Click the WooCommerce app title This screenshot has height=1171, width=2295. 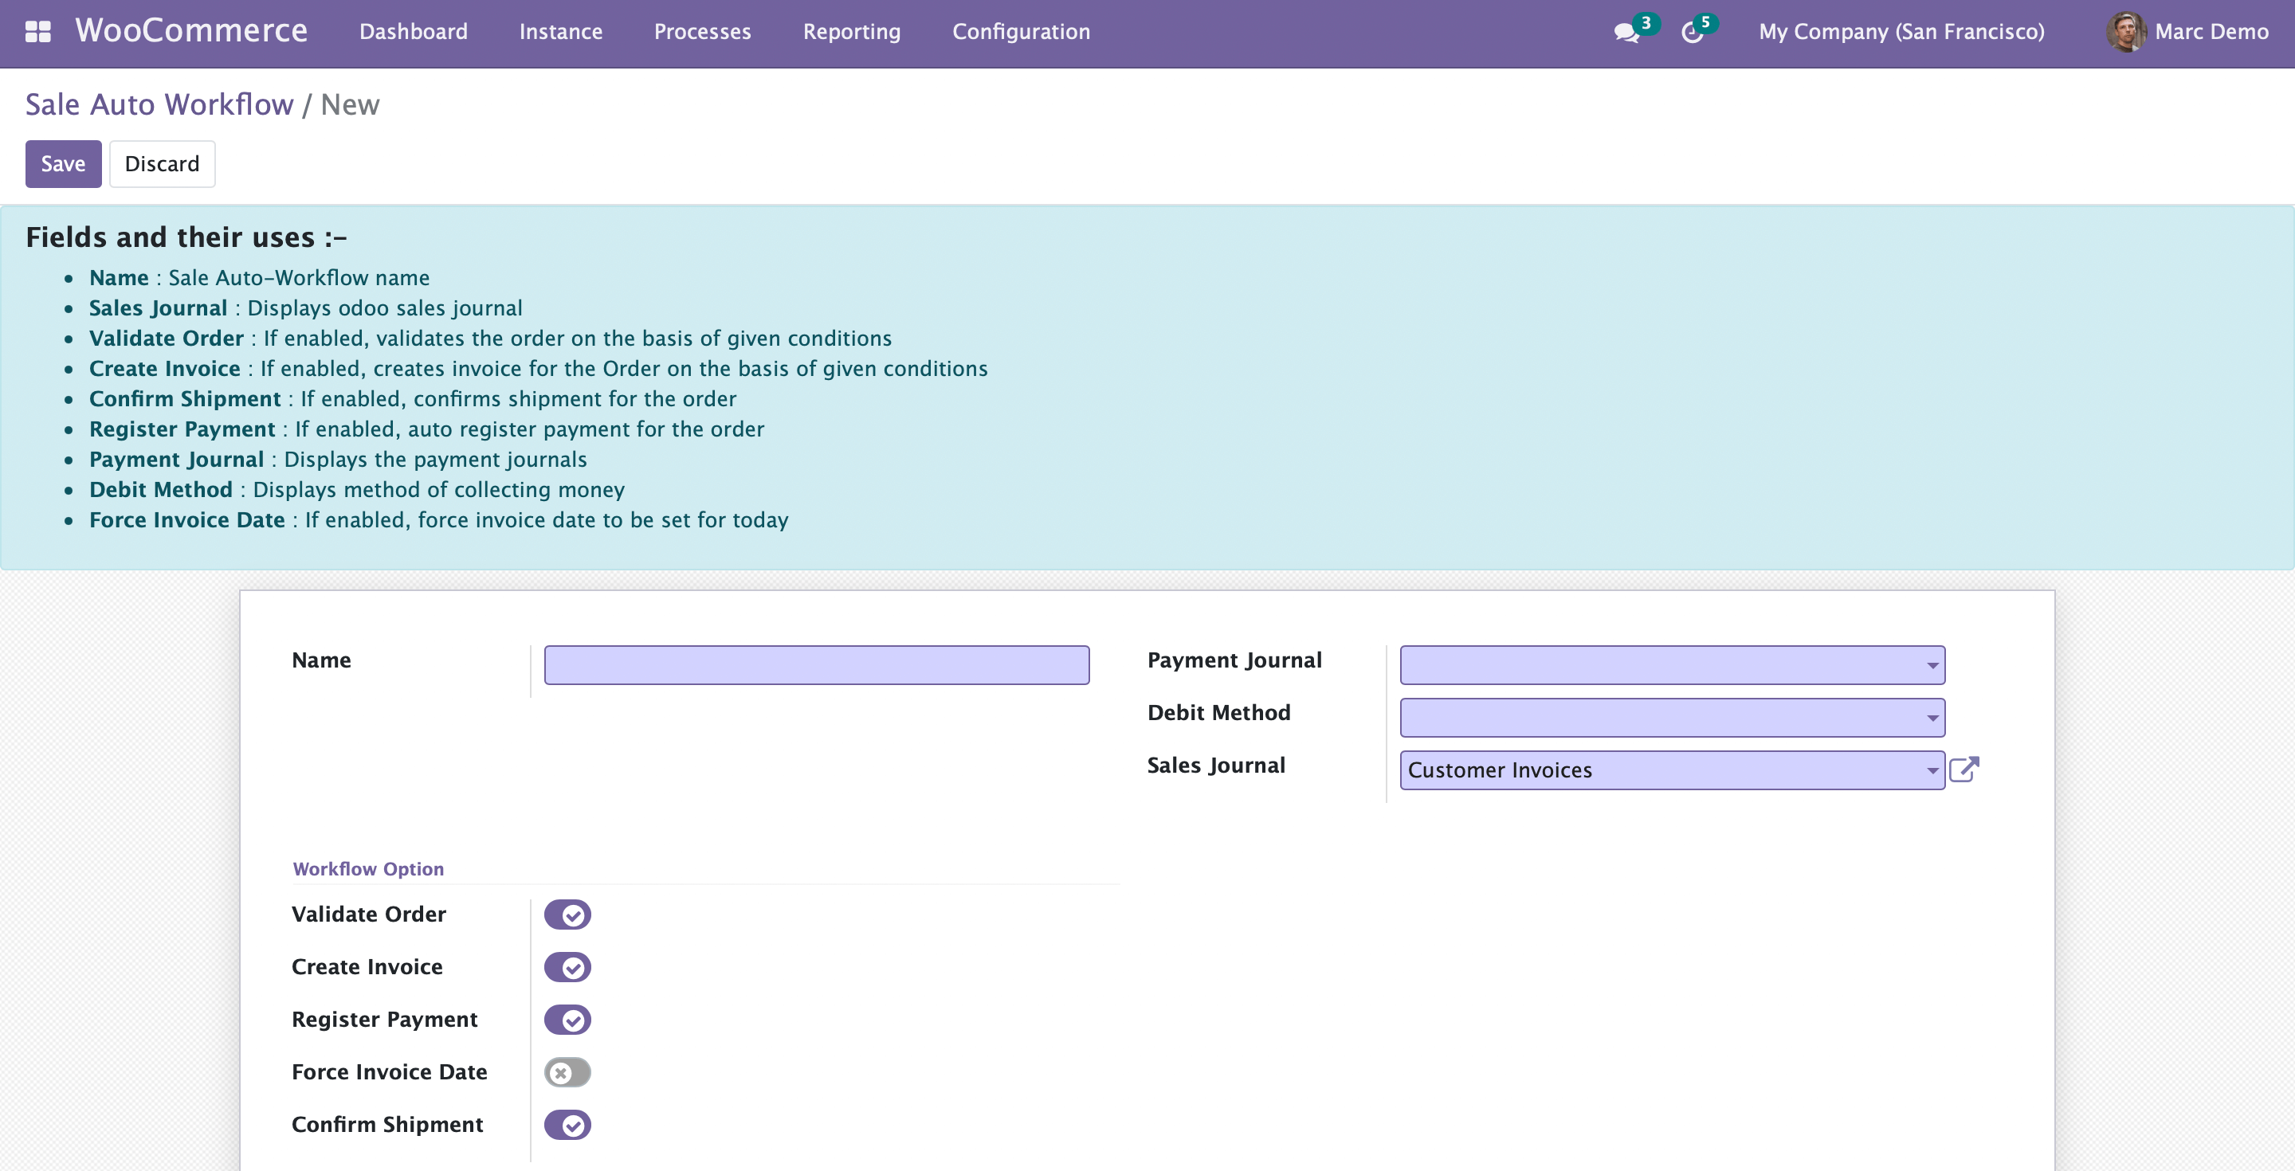pos(191,31)
